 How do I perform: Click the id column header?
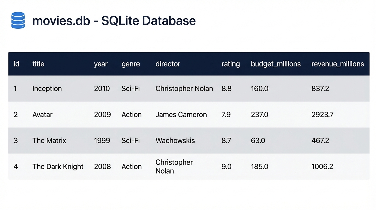point(16,64)
